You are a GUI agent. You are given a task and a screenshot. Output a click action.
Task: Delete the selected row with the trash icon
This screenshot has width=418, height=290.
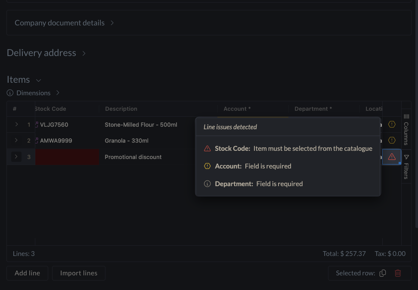[398, 273]
